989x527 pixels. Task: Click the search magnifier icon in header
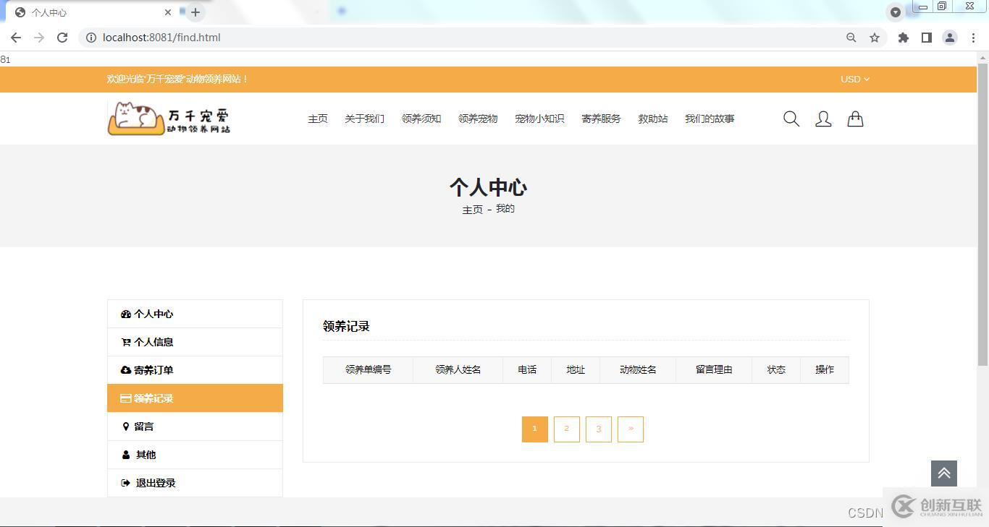(x=791, y=119)
